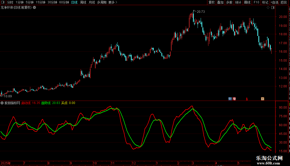Switch to 周线 weekly chart
The height and width of the screenshot is (166, 290).
pyautogui.click(x=83, y=2)
